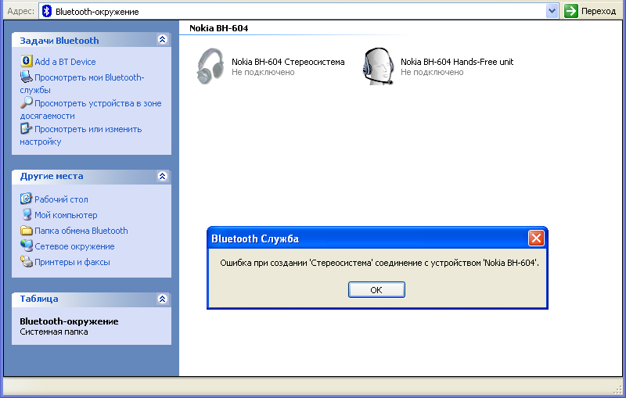Image resolution: width=626 pixels, height=398 pixels.
Task: Click OK in Bluetooth Служба dialog
Action: pyautogui.click(x=376, y=290)
